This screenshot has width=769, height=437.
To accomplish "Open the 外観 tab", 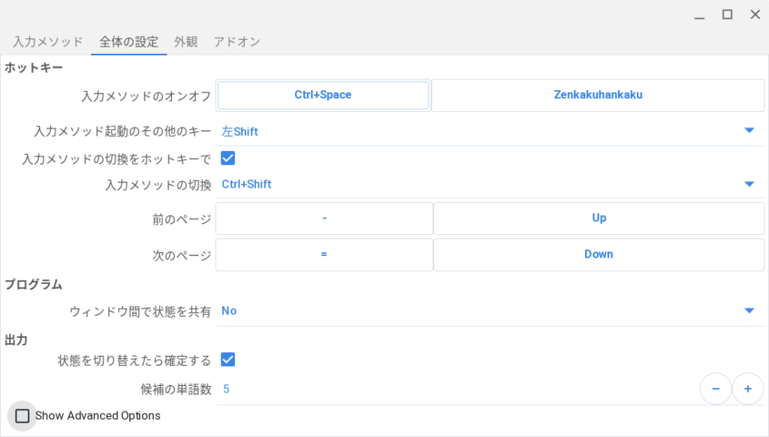I will pos(186,42).
